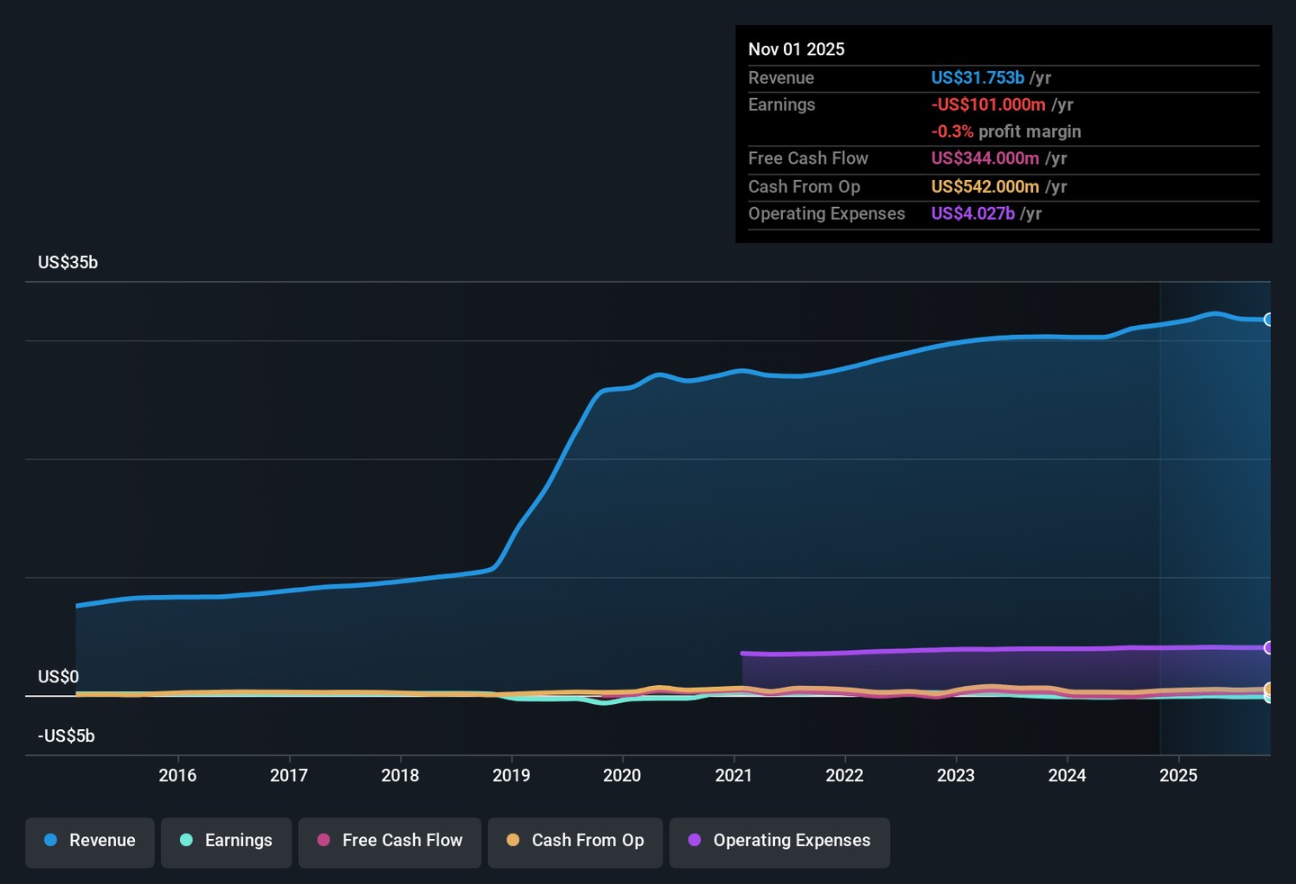Image resolution: width=1296 pixels, height=884 pixels.
Task: Click the 2021 year axis label
Action: tap(733, 775)
